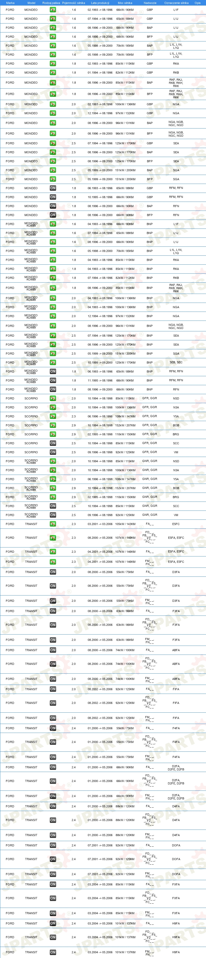Click the Opis column header
The height and width of the screenshot is (958, 206).
[x=198, y=3]
